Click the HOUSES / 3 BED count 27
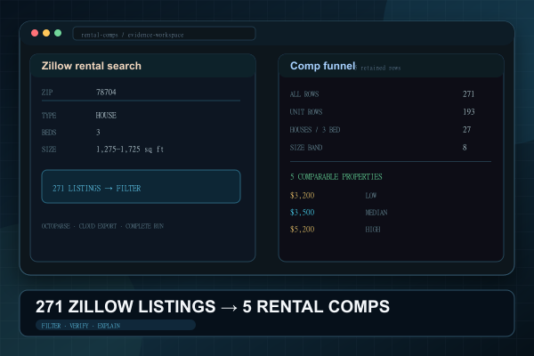 pyautogui.click(x=467, y=130)
